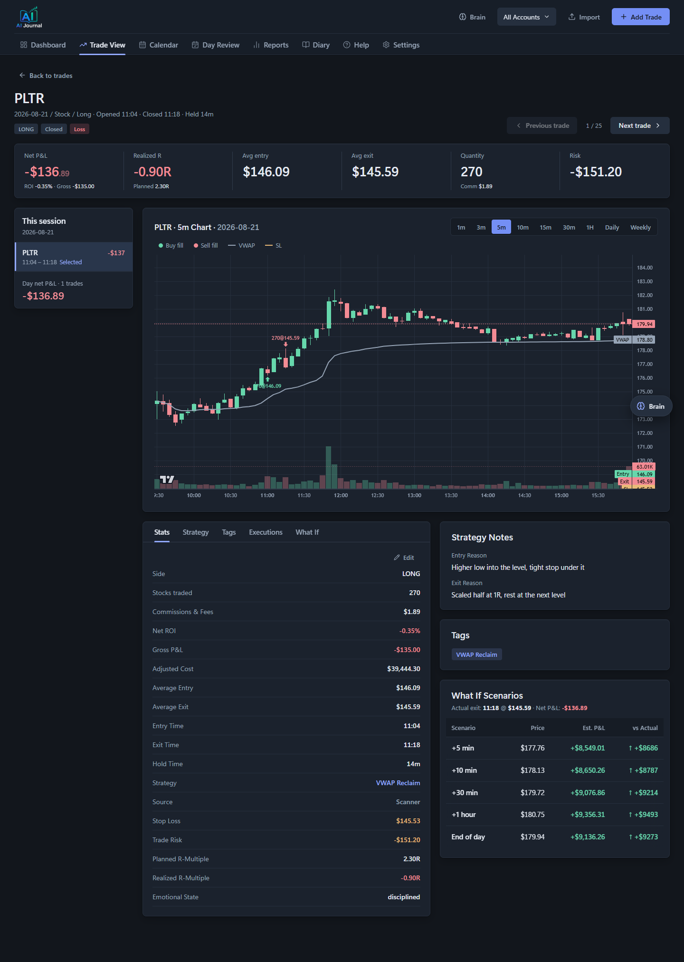The image size is (684, 962).
Task: Go to Previous trade
Action: 542,125
